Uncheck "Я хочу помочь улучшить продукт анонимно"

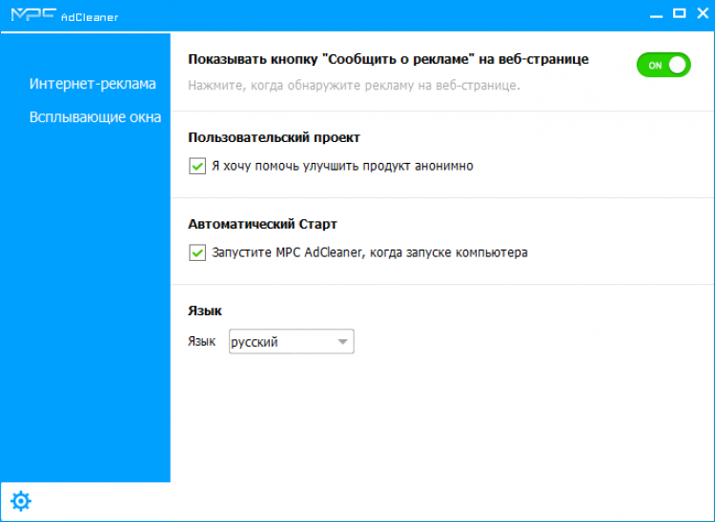[197, 166]
